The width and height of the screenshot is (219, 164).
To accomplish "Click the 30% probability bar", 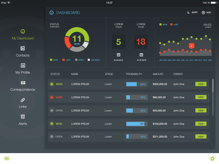I will pyautogui.click(x=137, y=110).
